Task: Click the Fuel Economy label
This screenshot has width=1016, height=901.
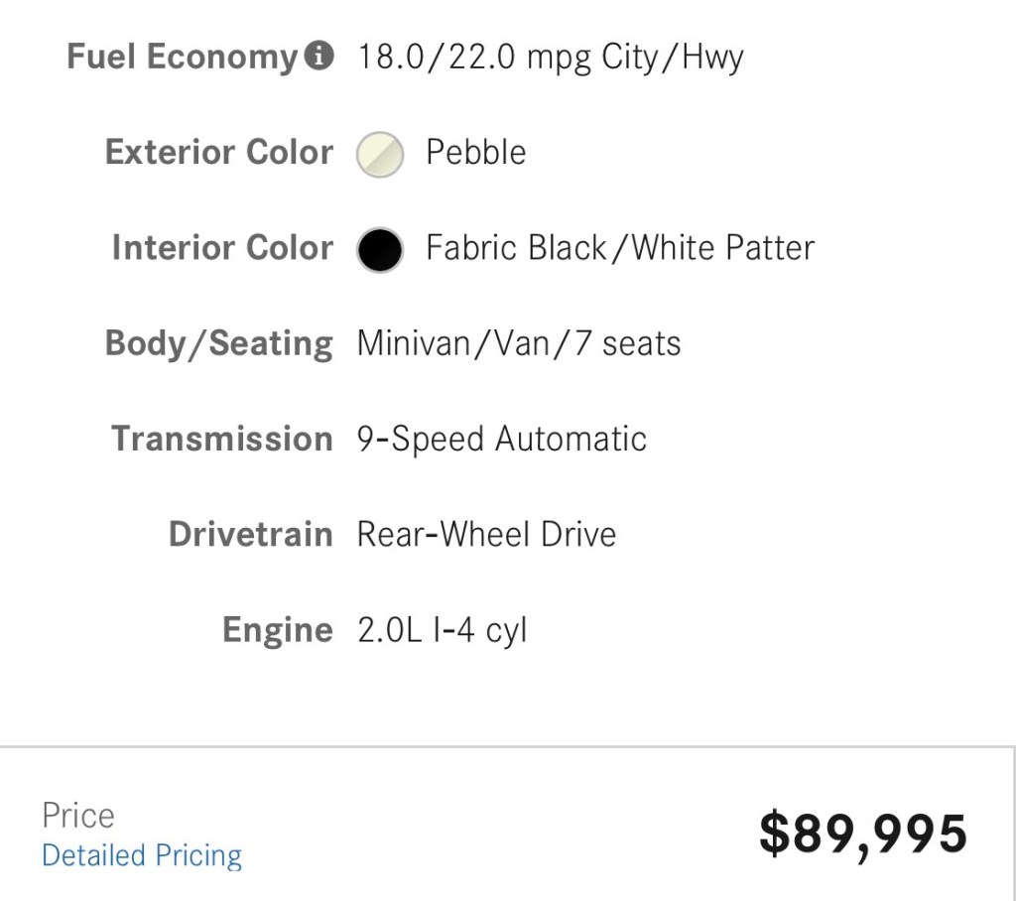Action: (x=182, y=58)
